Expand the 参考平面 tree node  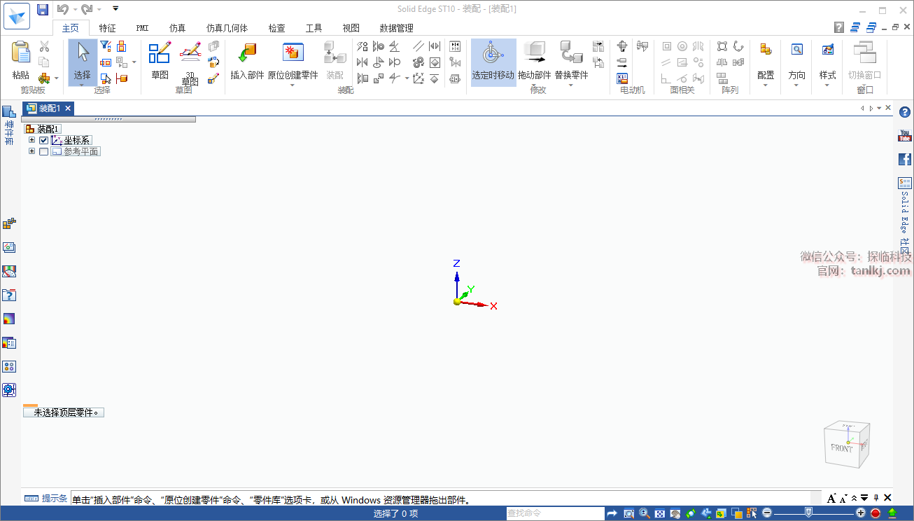(31, 151)
